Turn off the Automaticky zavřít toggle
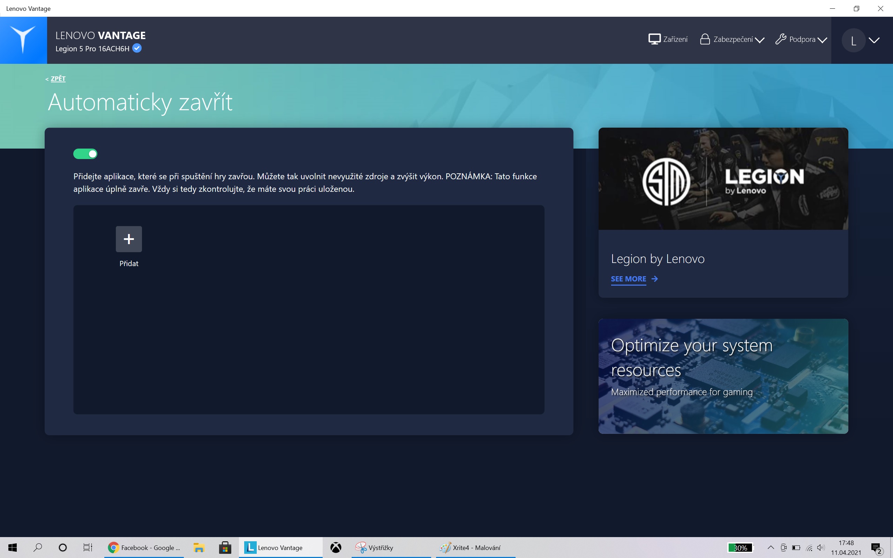The height and width of the screenshot is (558, 893). pos(85,154)
